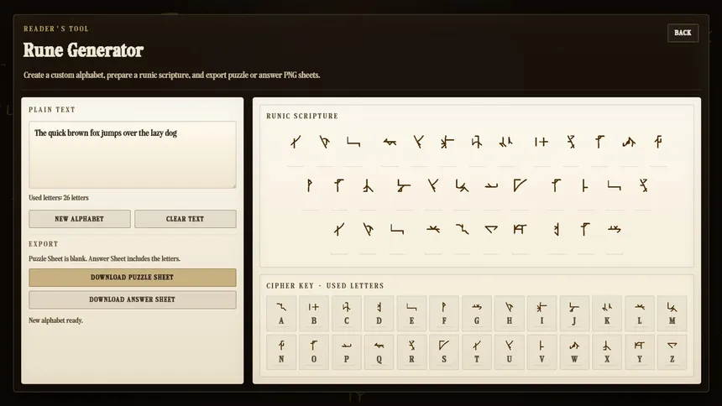Screen dimensions: 722x406
Task: Select the cipher key tile for U
Action: (x=510, y=352)
